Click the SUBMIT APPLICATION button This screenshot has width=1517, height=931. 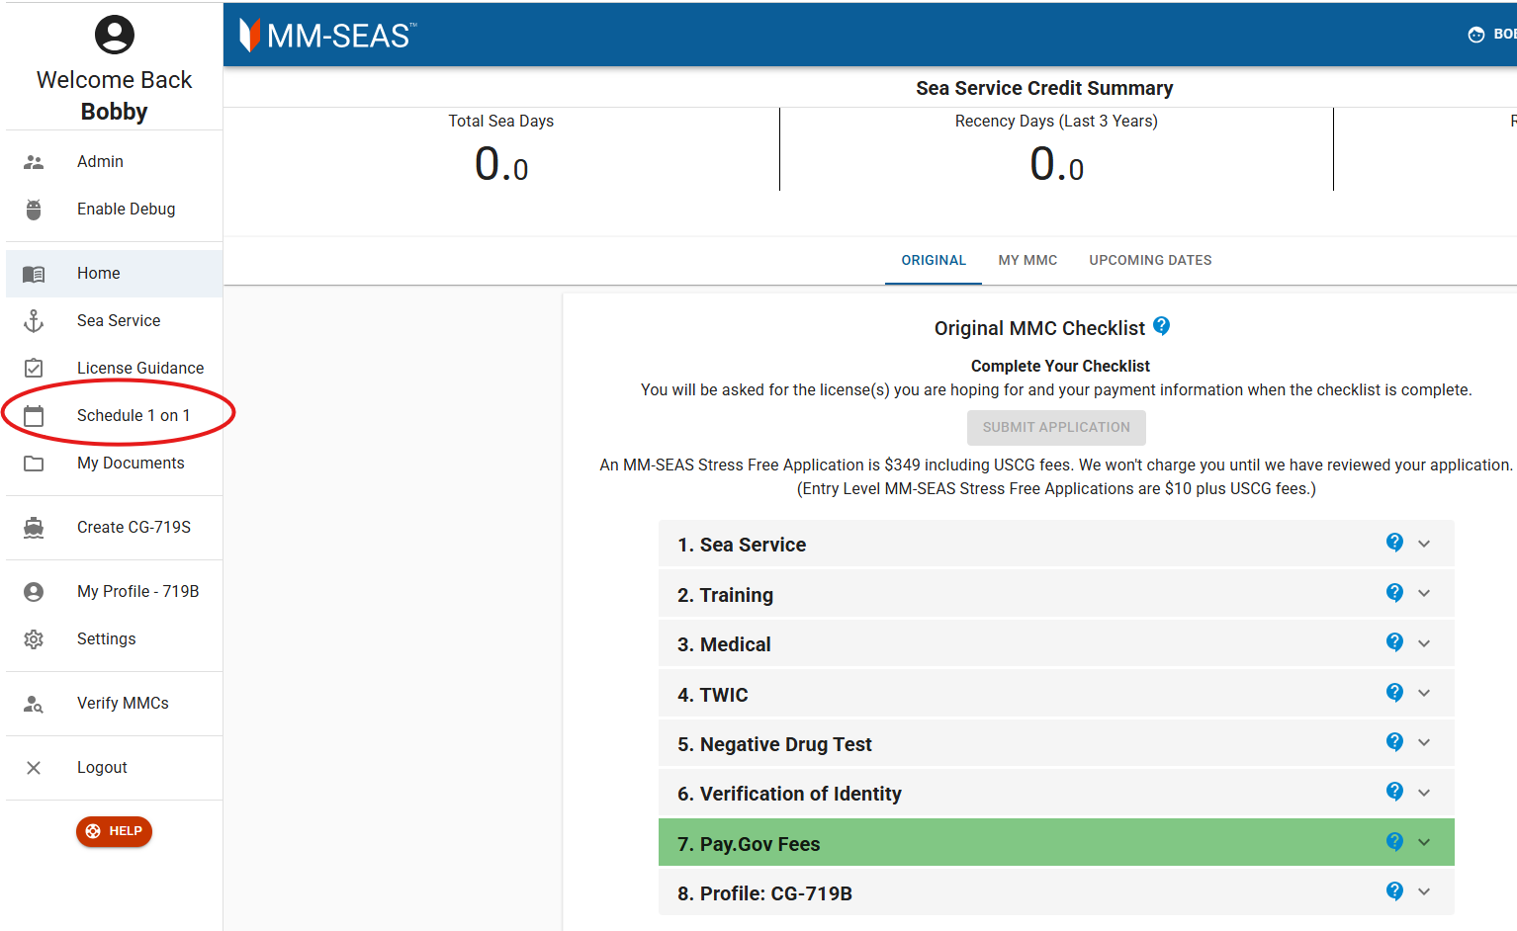pyautogui.click(x=1056, y=428)
